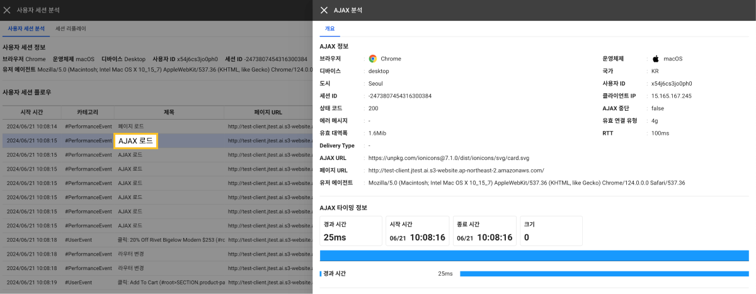Sort by the 시작 시간 column header

click(31, 112)
